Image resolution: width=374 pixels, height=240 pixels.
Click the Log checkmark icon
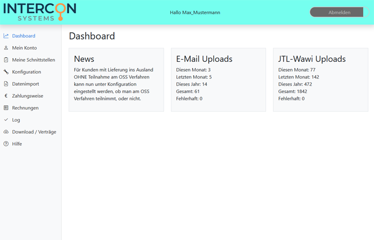(x=6, y=119)
